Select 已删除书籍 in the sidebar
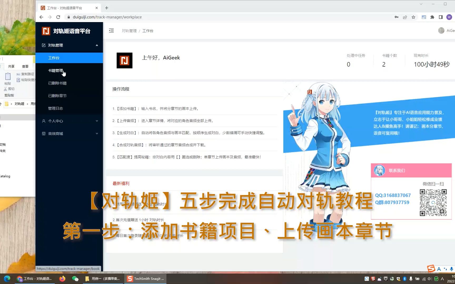Image resolution: width=455 pixels, height=284 pixels. (57, 83)
